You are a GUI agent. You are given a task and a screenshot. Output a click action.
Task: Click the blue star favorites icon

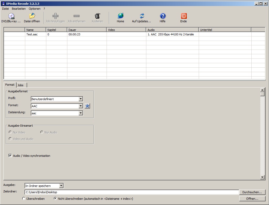pos(87,106)
